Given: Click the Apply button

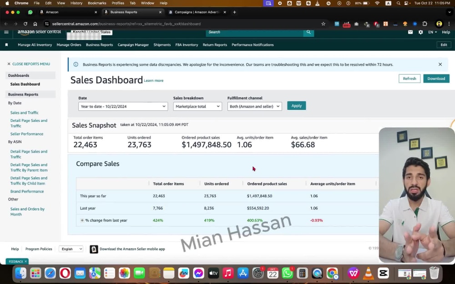Looking at the screenshot, I should click(297, 106).
